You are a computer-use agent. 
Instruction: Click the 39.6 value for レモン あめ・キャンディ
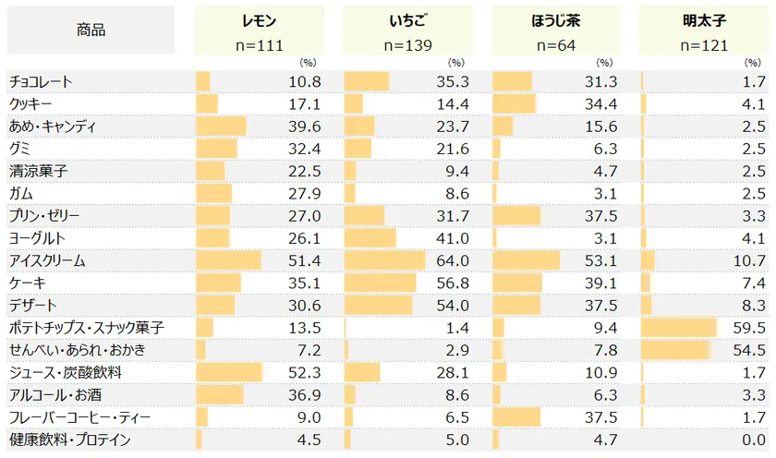point(305,127)
